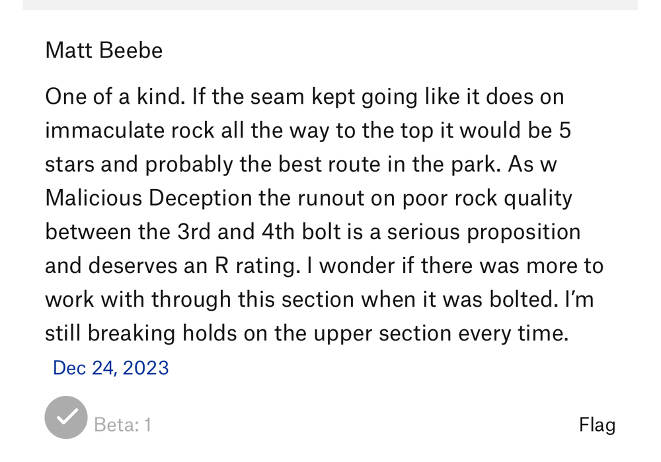Click the words 'upper section every time.'

coord(441,333)
